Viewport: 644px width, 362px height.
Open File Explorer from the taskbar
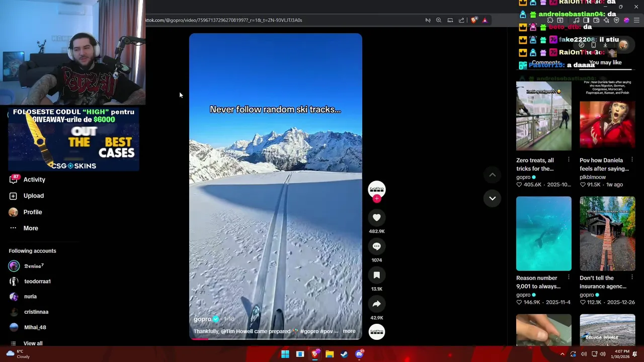click(x=330, y=354)
